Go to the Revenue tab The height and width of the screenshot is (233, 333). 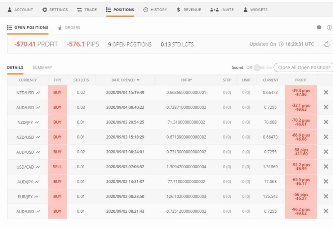[189, 10]
